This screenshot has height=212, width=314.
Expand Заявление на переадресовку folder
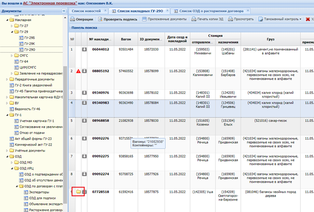(x=12, y=73)
